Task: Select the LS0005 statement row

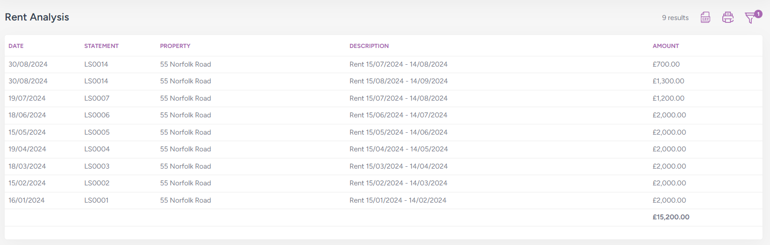Action: tap(97, 132)
